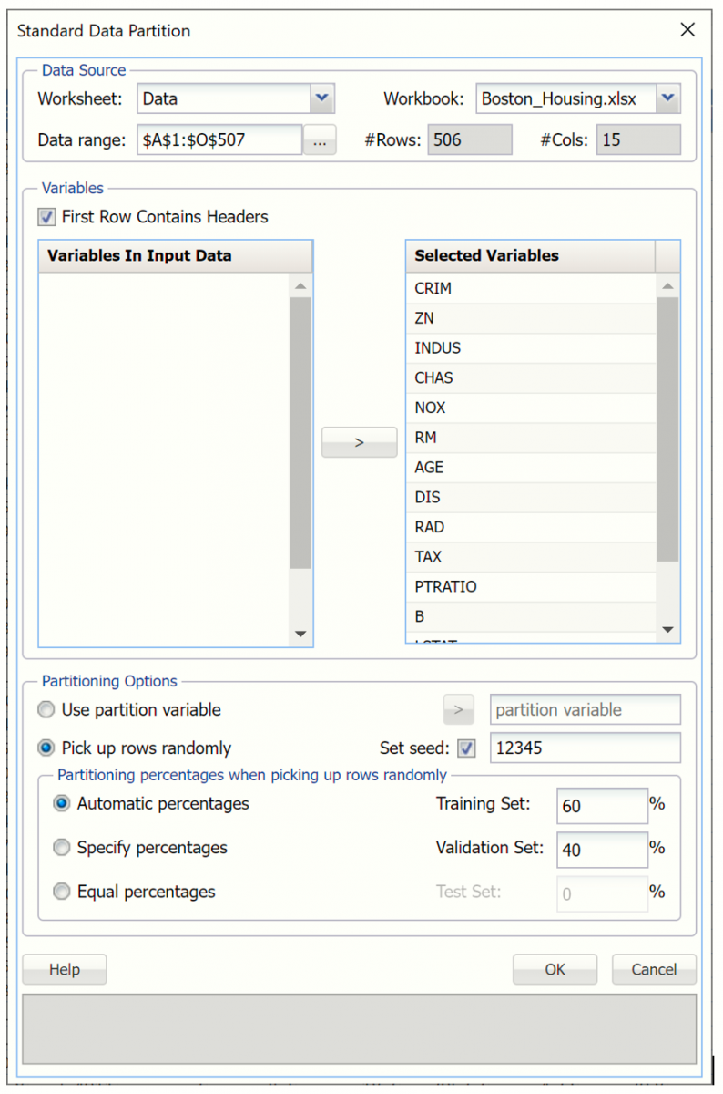The height and width of the screenshot is (1094, 723).
Task: Expand the Workbook dropdown list
Action: tap(667, 98)
